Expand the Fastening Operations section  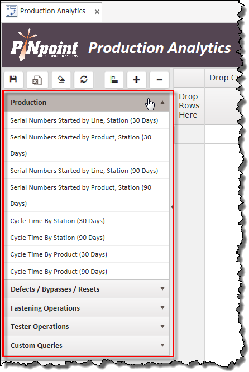87,308
